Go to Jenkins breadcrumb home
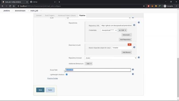 [x=6, y=11]
